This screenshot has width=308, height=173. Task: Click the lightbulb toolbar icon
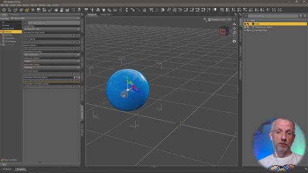coord(215,10)
